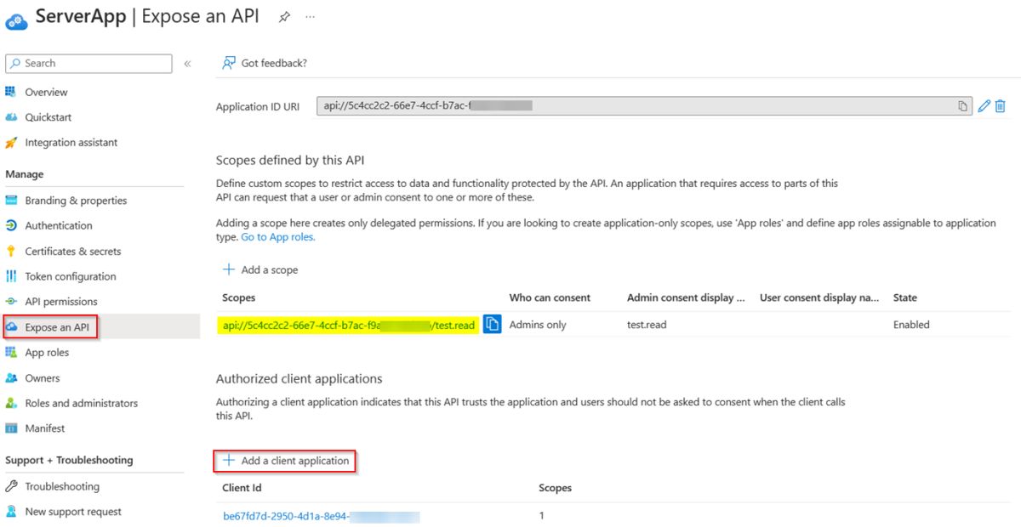Click the Token configuration bars icon
The width and height of the screenshot is (1021, 527).
point(11,276)
